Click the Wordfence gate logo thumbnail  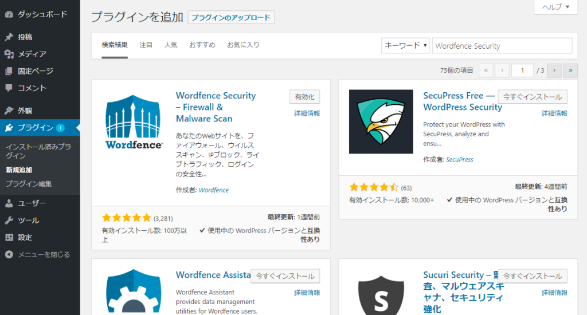134,121
